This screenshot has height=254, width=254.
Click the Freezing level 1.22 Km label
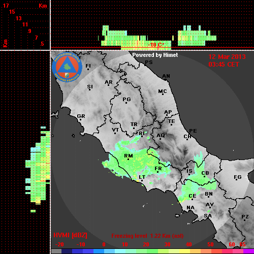coord(147,236)
